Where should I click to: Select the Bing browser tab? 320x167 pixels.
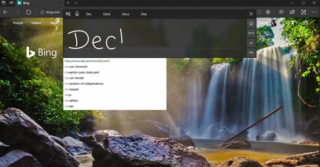pos(40,3)
